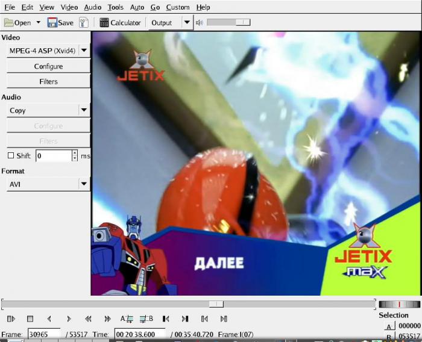Viewport: 422px width, 342px height.
Task: Click the Shift milliseconds input field
Action: tap(54, 156)
